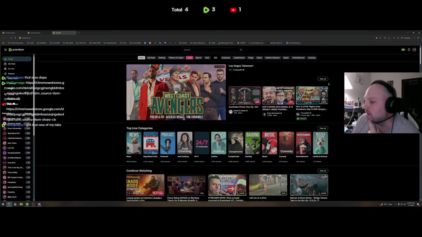Viewport: 422px width, 237px height.
Task: Resume Penny Being Savage Big Bang video
Action: coord(186,185)
